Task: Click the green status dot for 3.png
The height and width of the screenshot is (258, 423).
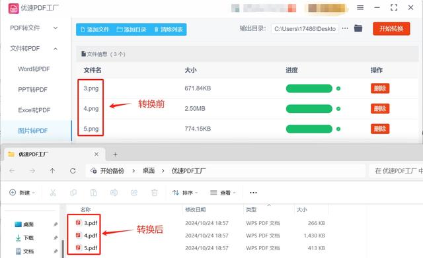Action: click(x=338, y=88)
